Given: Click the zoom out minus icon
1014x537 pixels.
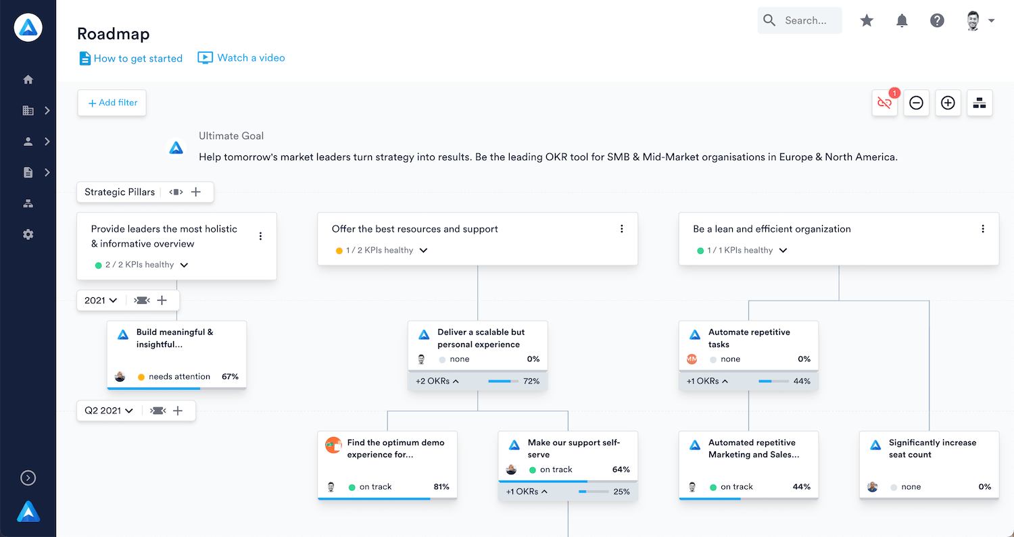Looking at the screenshot, I should (x=916, y=103).
